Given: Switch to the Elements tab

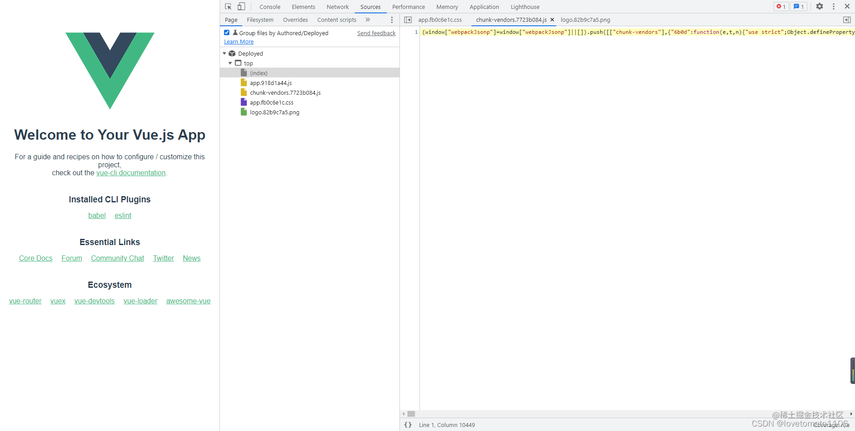Looking at the screenshot, I should click(303, 7).
